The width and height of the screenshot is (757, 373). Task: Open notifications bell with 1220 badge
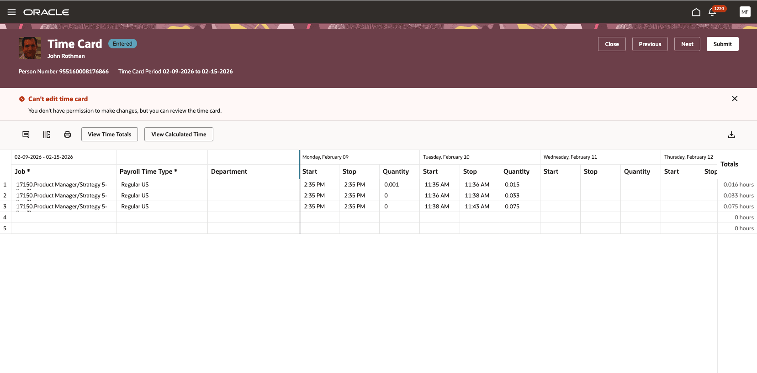712,12
